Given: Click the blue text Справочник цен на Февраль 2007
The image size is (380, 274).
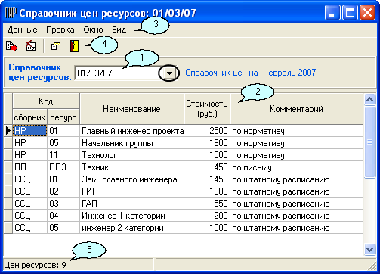Looking at the screenshot, I should 251,73.
